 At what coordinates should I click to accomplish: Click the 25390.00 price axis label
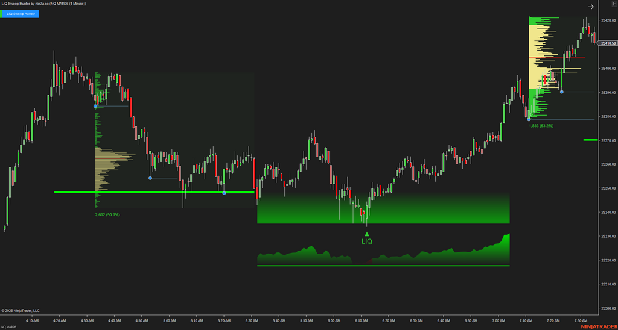(607, 92)
